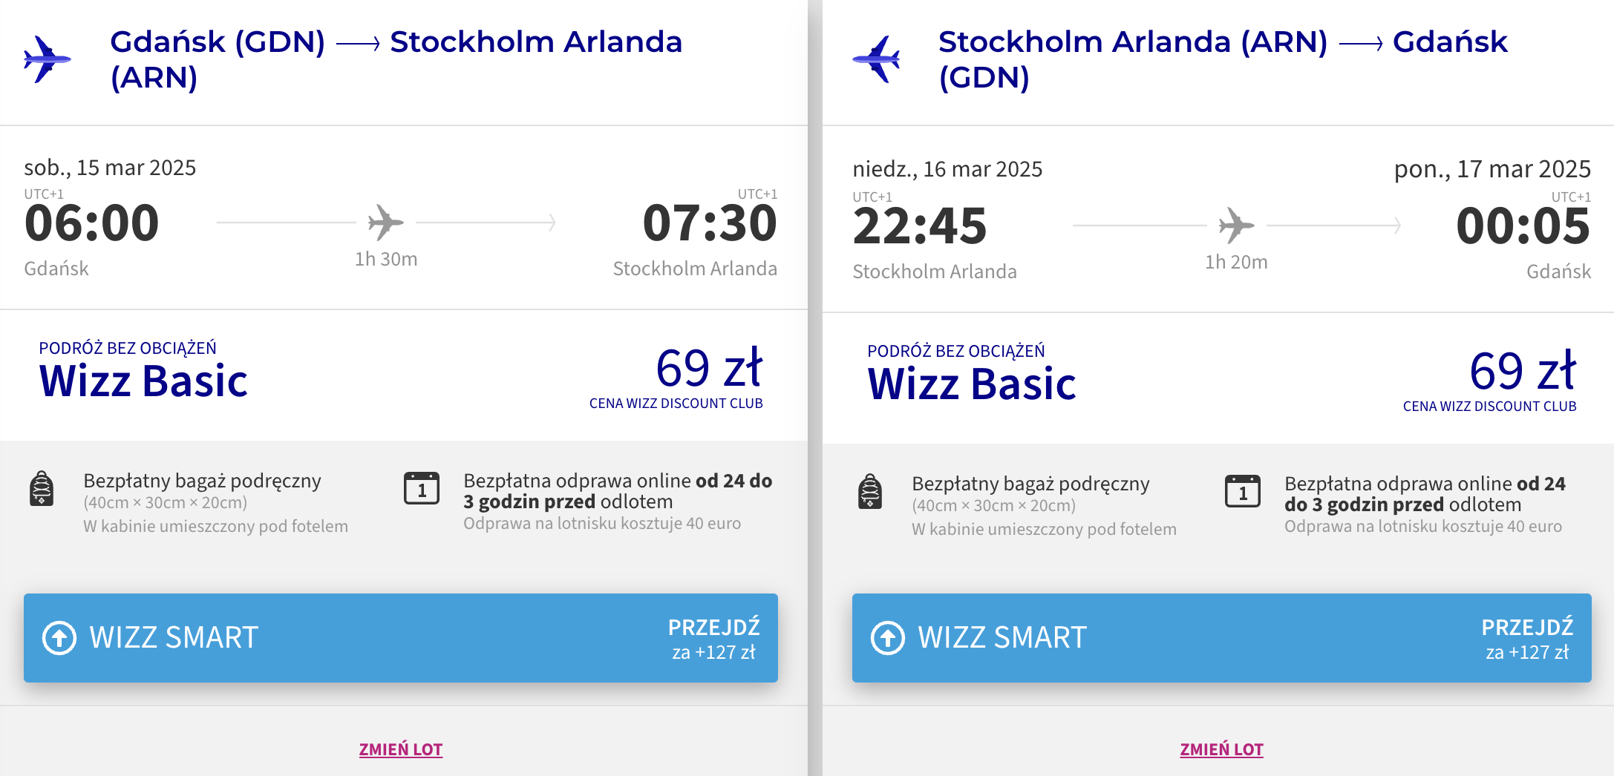This screenshot has width=1614, height=776.
Task: Click the upgrade arrow icon on right WIZZ SMART
Action: 888,638
